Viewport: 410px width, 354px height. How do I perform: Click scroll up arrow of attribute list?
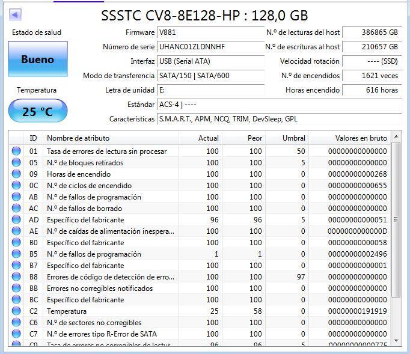[x=396, y=136]
